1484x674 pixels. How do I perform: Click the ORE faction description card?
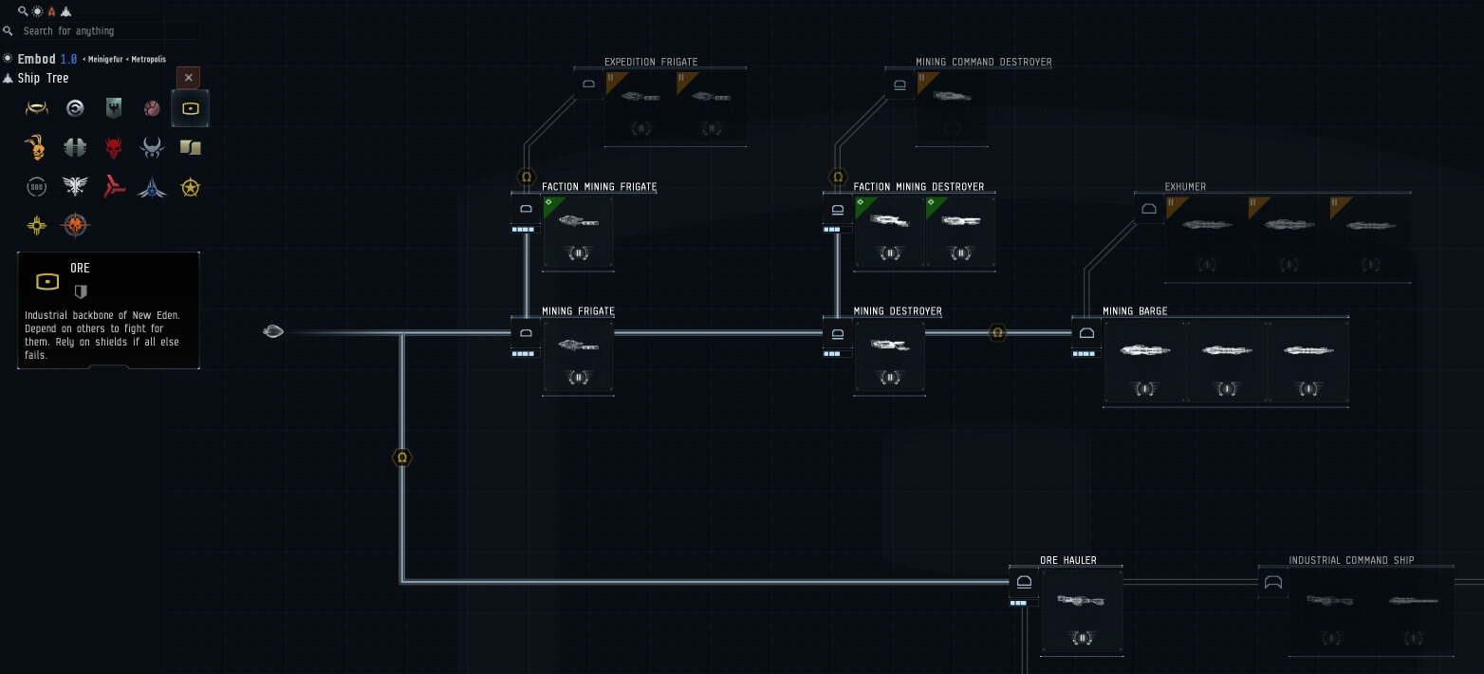(x=108, y=310)
